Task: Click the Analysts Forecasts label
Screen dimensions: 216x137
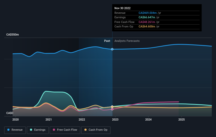Action: click(x=127, y=41)
